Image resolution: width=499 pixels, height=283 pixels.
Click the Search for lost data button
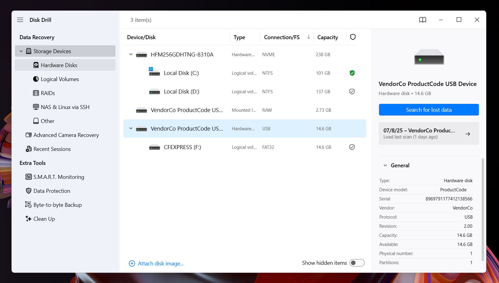(429, 110)
